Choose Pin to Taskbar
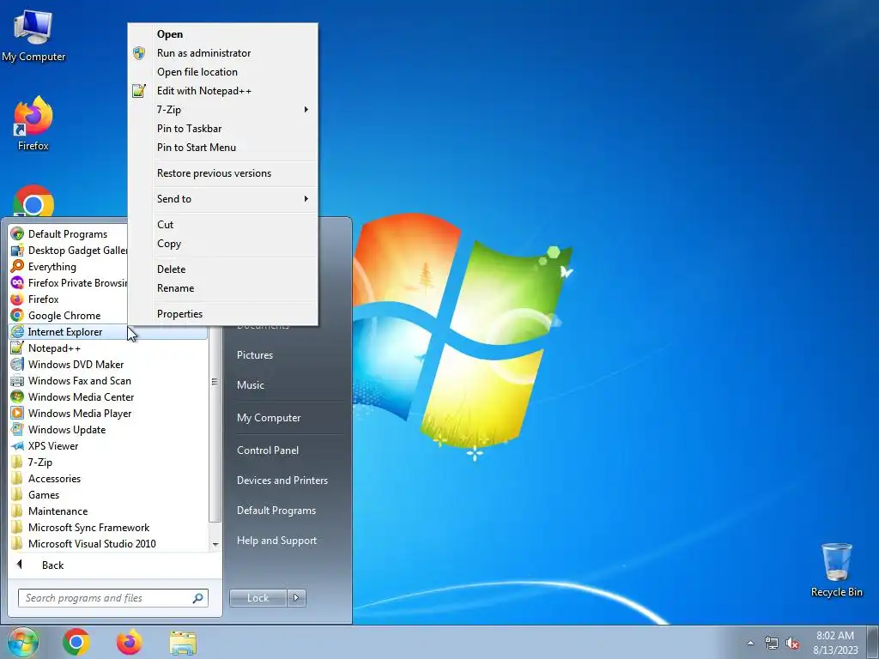 [223, 129]
